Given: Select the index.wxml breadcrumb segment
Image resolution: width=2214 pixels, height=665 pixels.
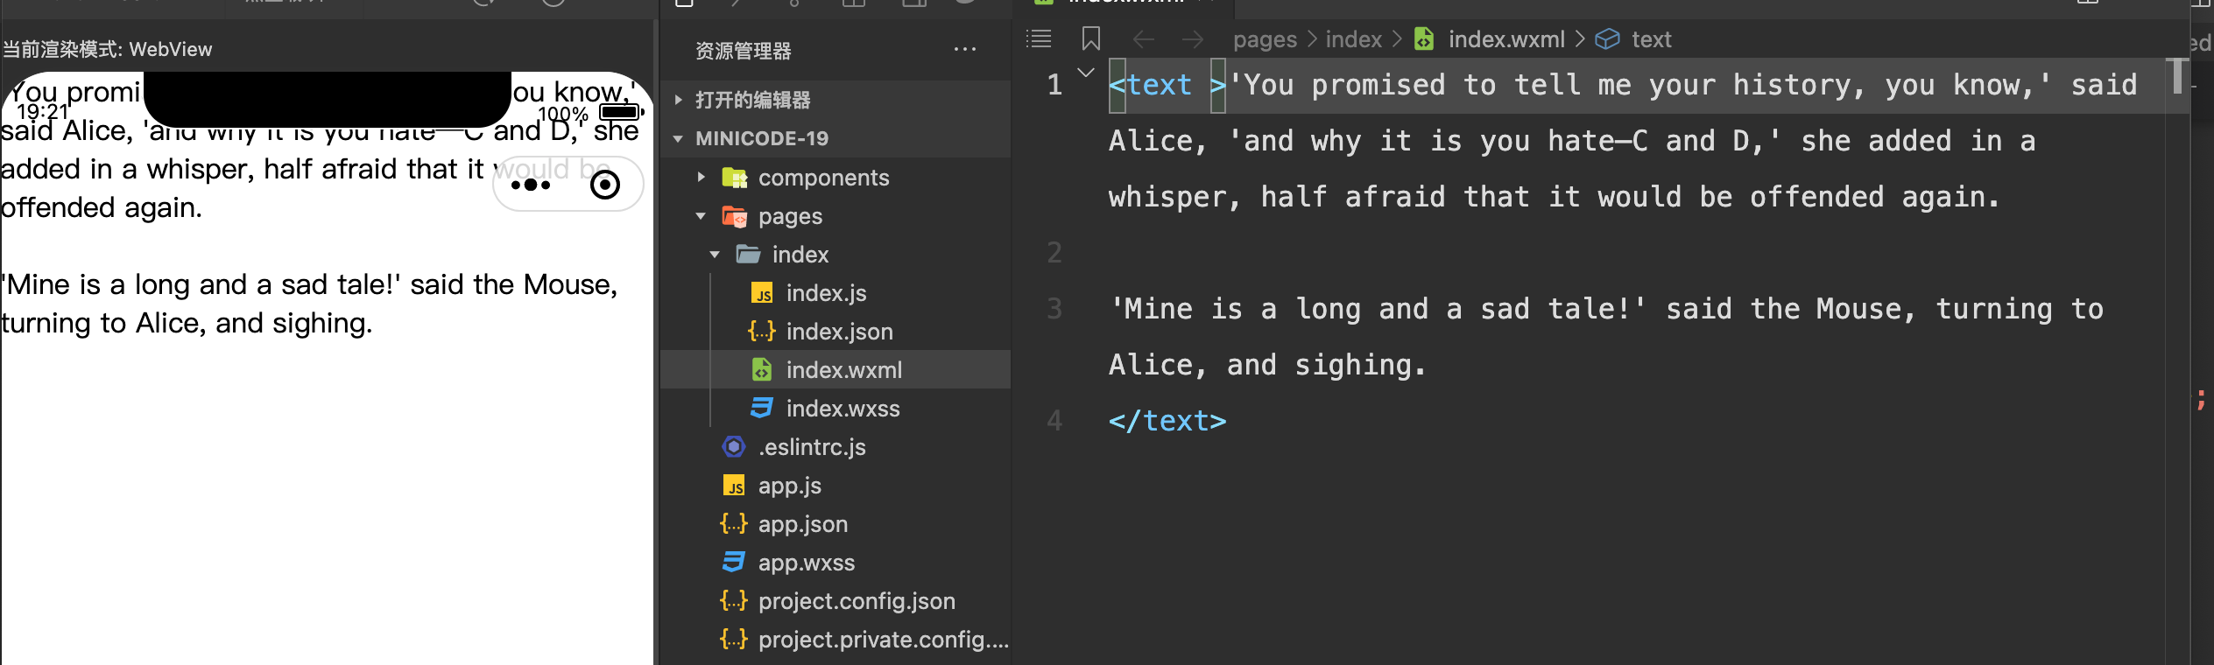Looking at the screenshot, I should click(x=1506, y=39).
